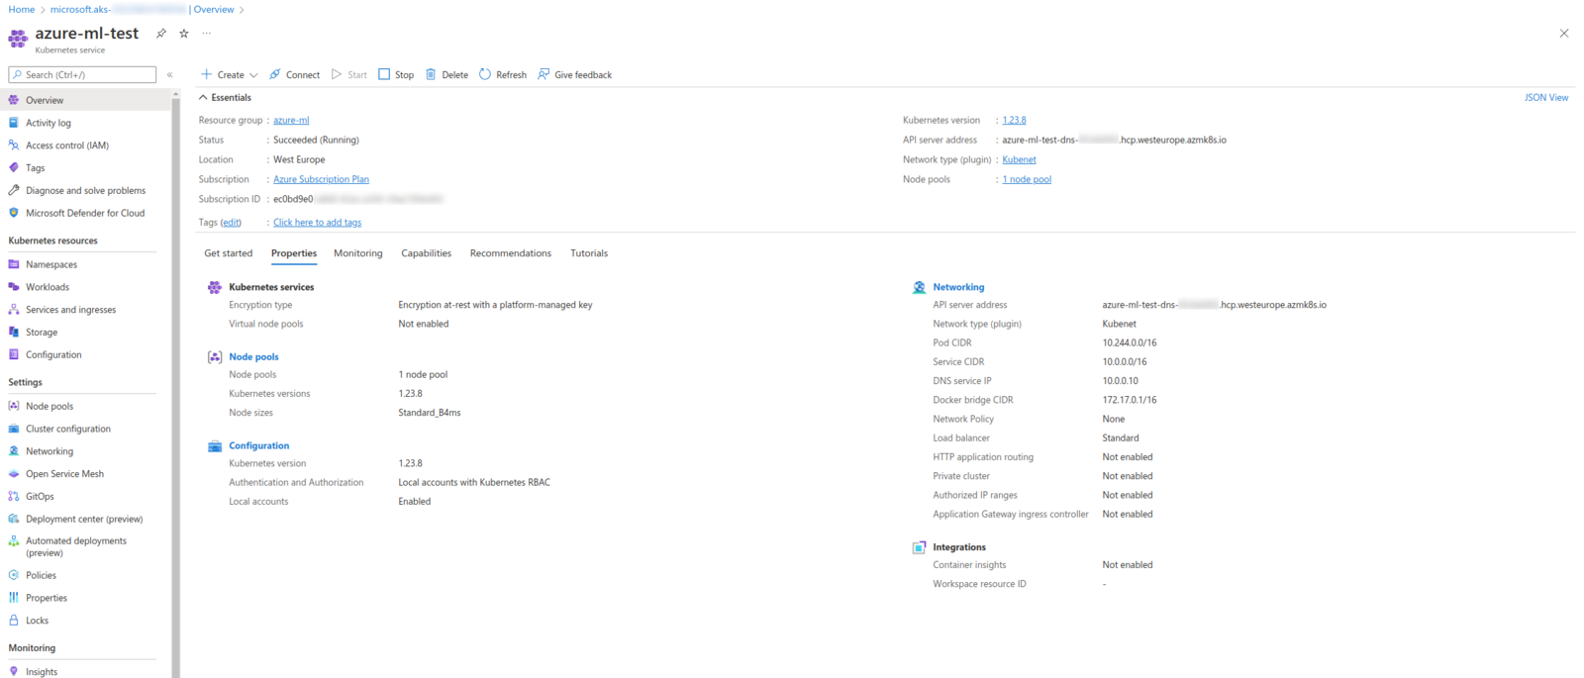Open the Create dropdown in toolbar
1584x678 pixels.
click(229, 74)
